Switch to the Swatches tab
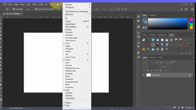The width and height of the screenshot is (196, 110). [152, 15]
